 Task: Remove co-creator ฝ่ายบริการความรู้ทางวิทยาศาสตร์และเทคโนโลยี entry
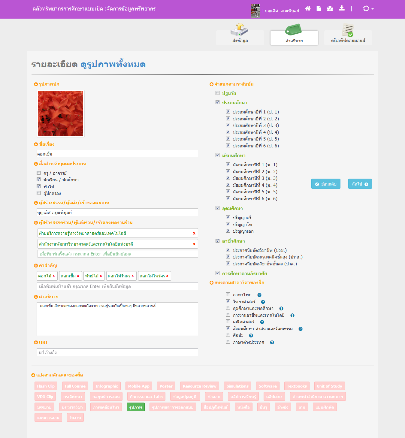pos(194,233)
